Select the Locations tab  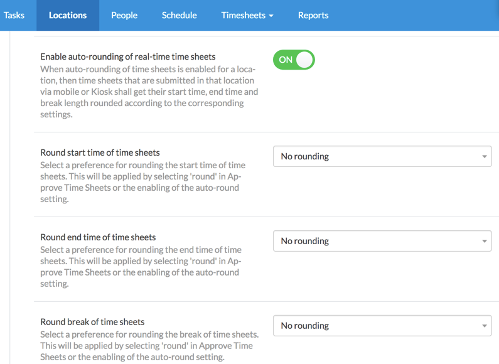coord(68,15)
